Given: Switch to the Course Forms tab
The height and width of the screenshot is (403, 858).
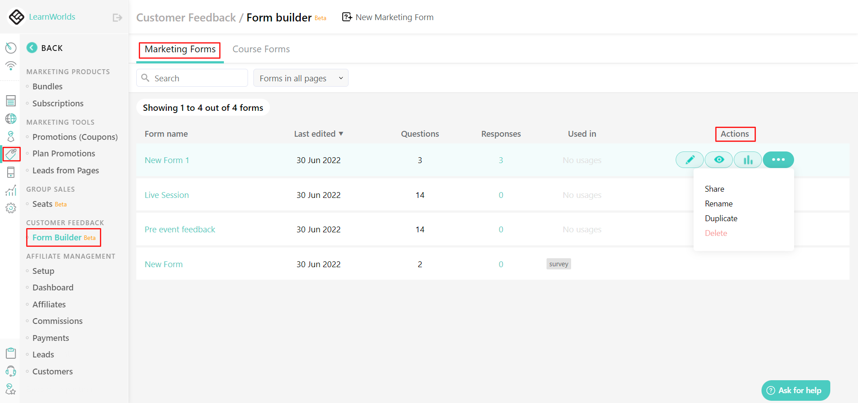Looking at the screenshot, I should [x=261, y=49].
